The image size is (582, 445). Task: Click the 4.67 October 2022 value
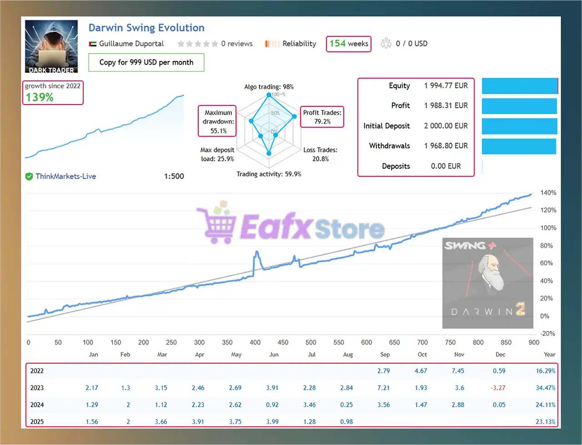click(421, 371)
